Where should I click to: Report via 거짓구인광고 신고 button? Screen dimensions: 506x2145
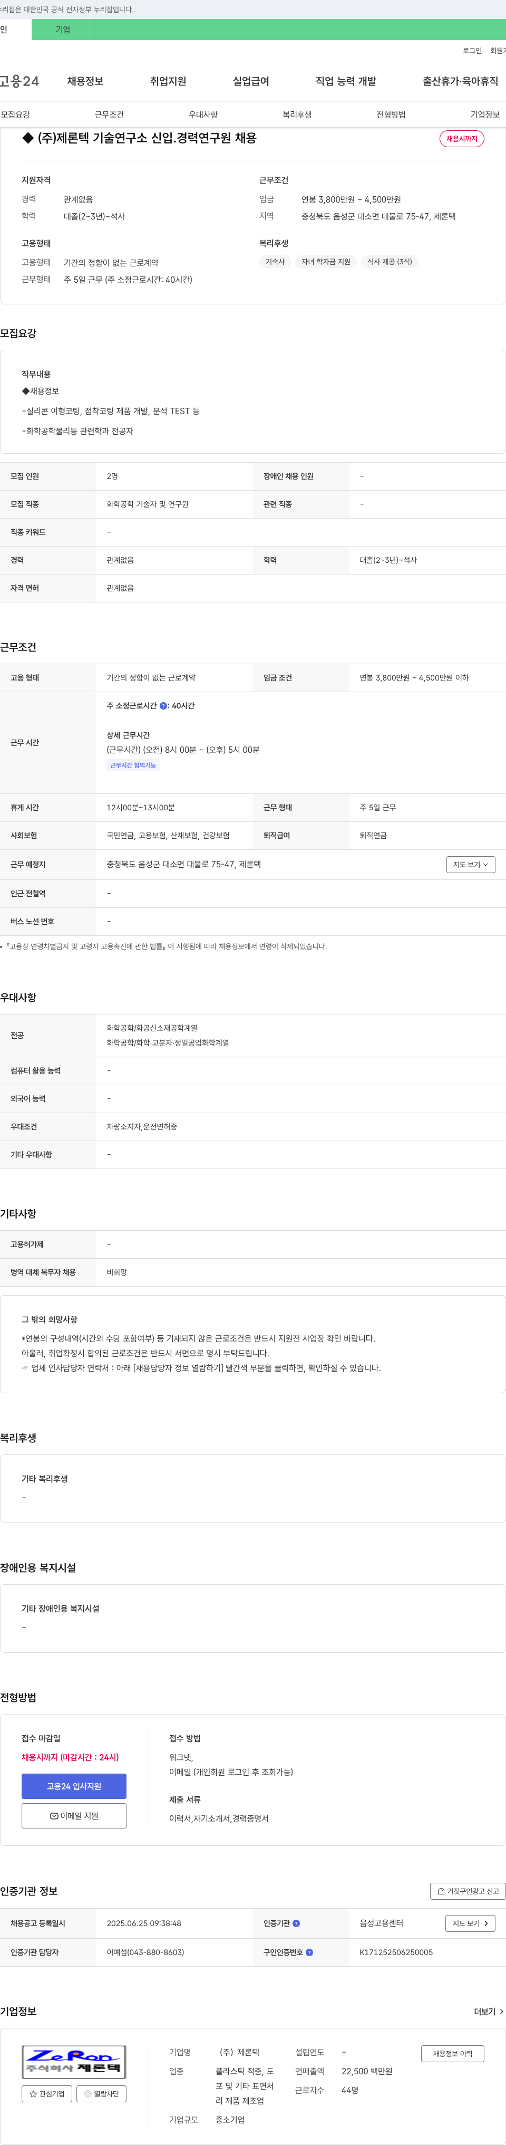(x=468, y=1891)
